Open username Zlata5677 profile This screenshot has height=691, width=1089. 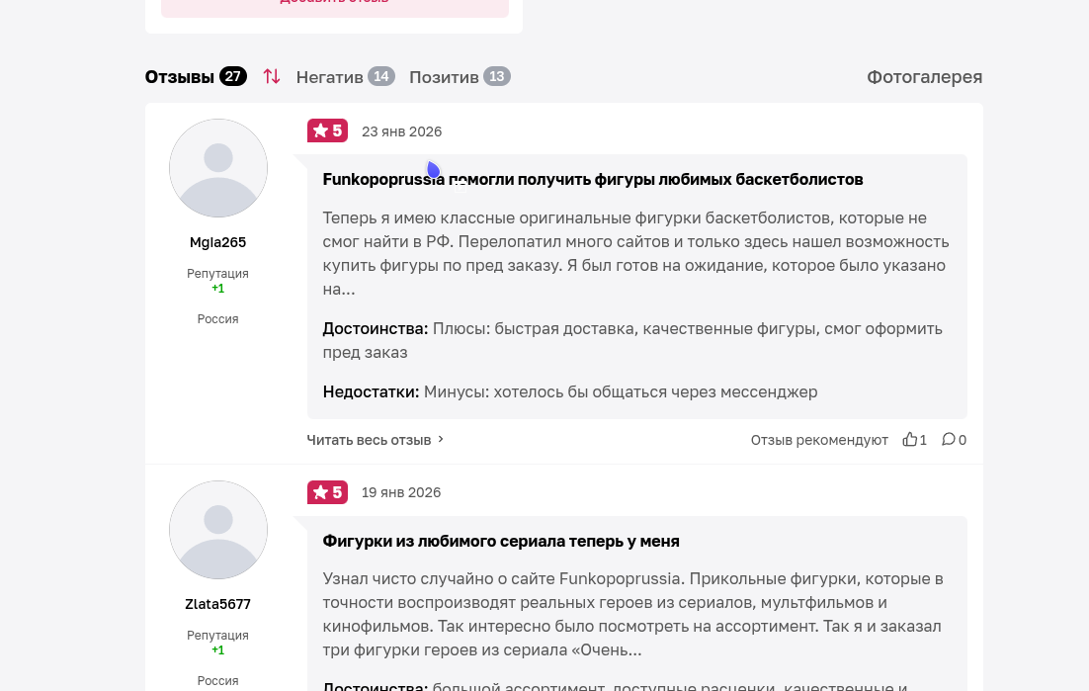218,604
